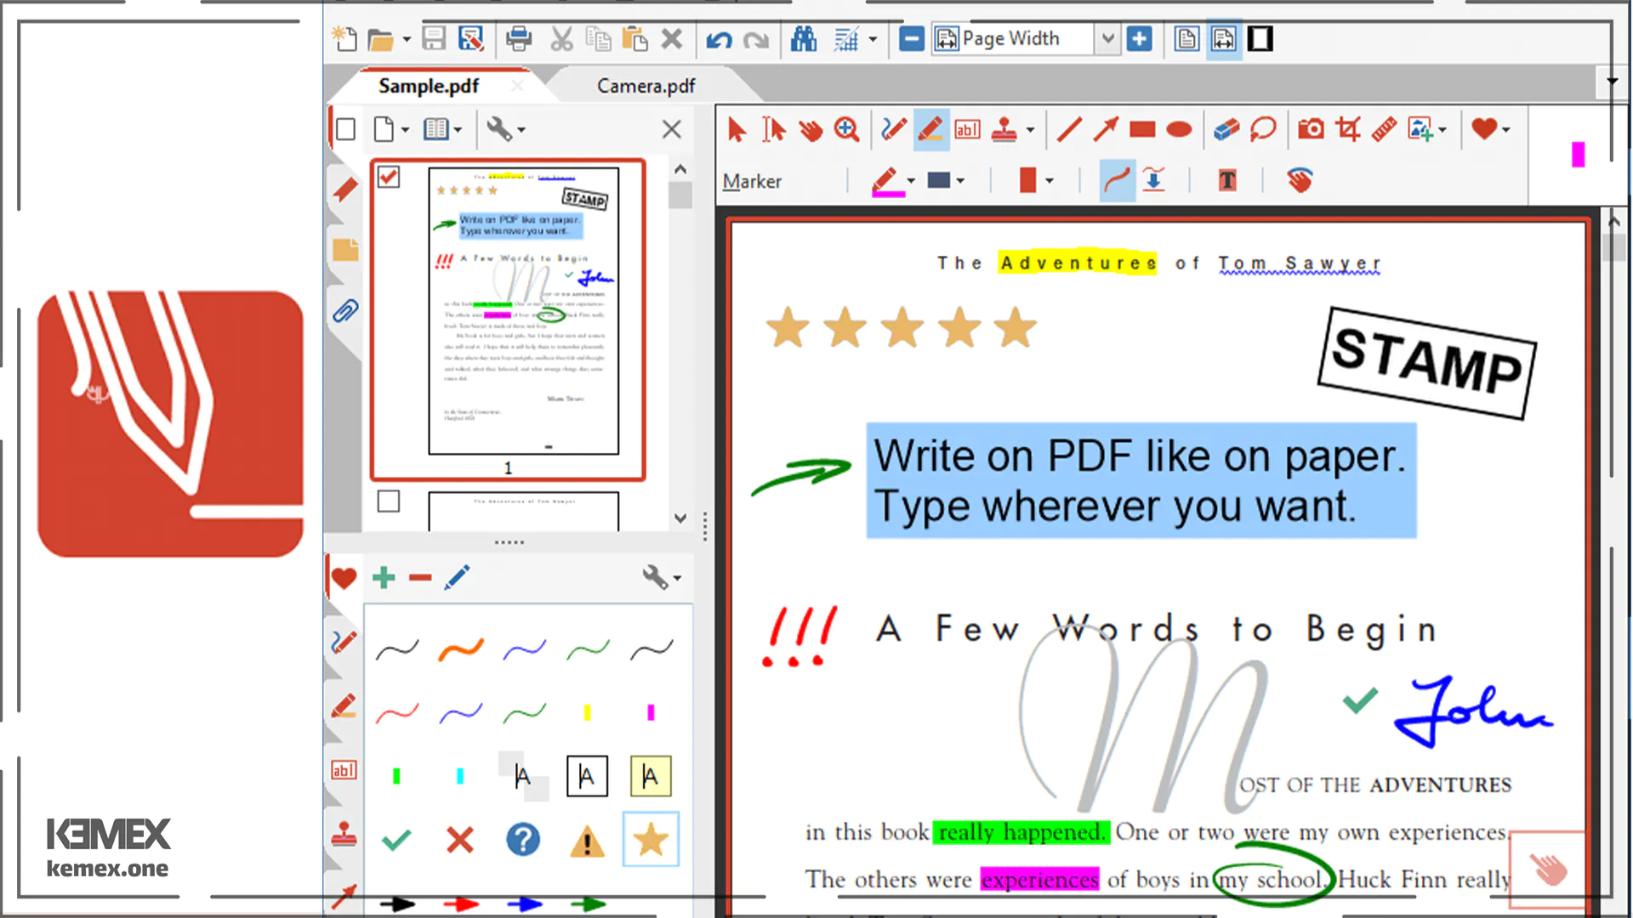Uncheck page 1 thumbnail checkbox

pos(389,177)
